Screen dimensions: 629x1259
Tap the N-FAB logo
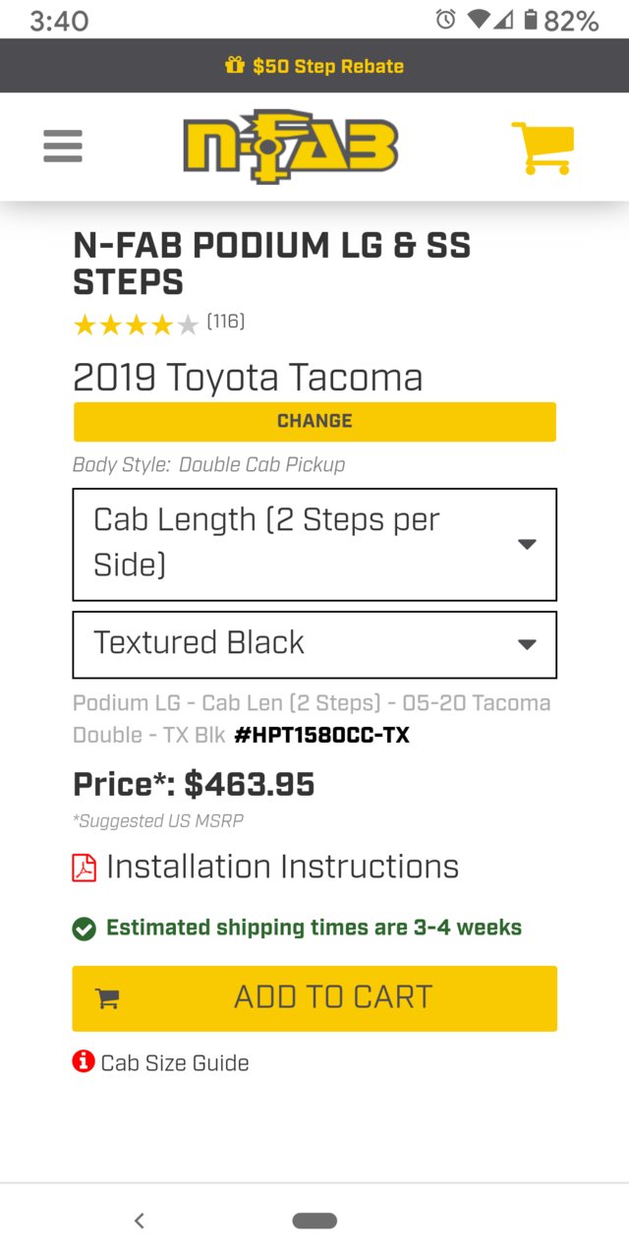pos(291,147)
